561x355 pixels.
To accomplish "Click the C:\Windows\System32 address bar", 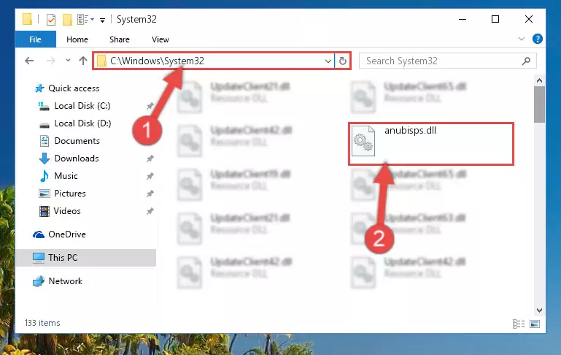I will tap(214, 61).
